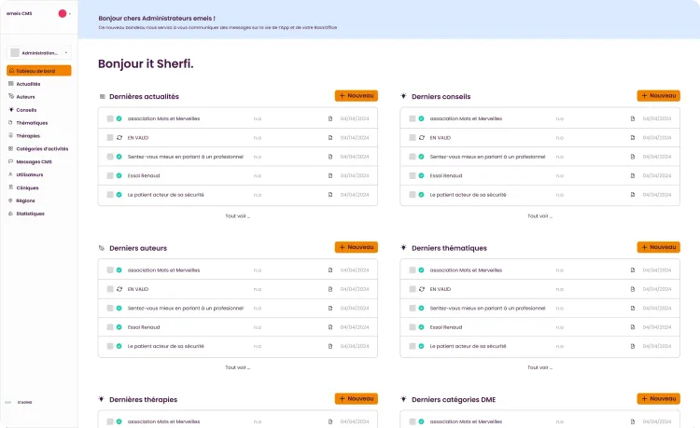The width and height of the screenshot is (700, 428).
Task: Tick association Mots et Merveilles checkbox in Derniers thématiques
Action: tap(412, 270)
